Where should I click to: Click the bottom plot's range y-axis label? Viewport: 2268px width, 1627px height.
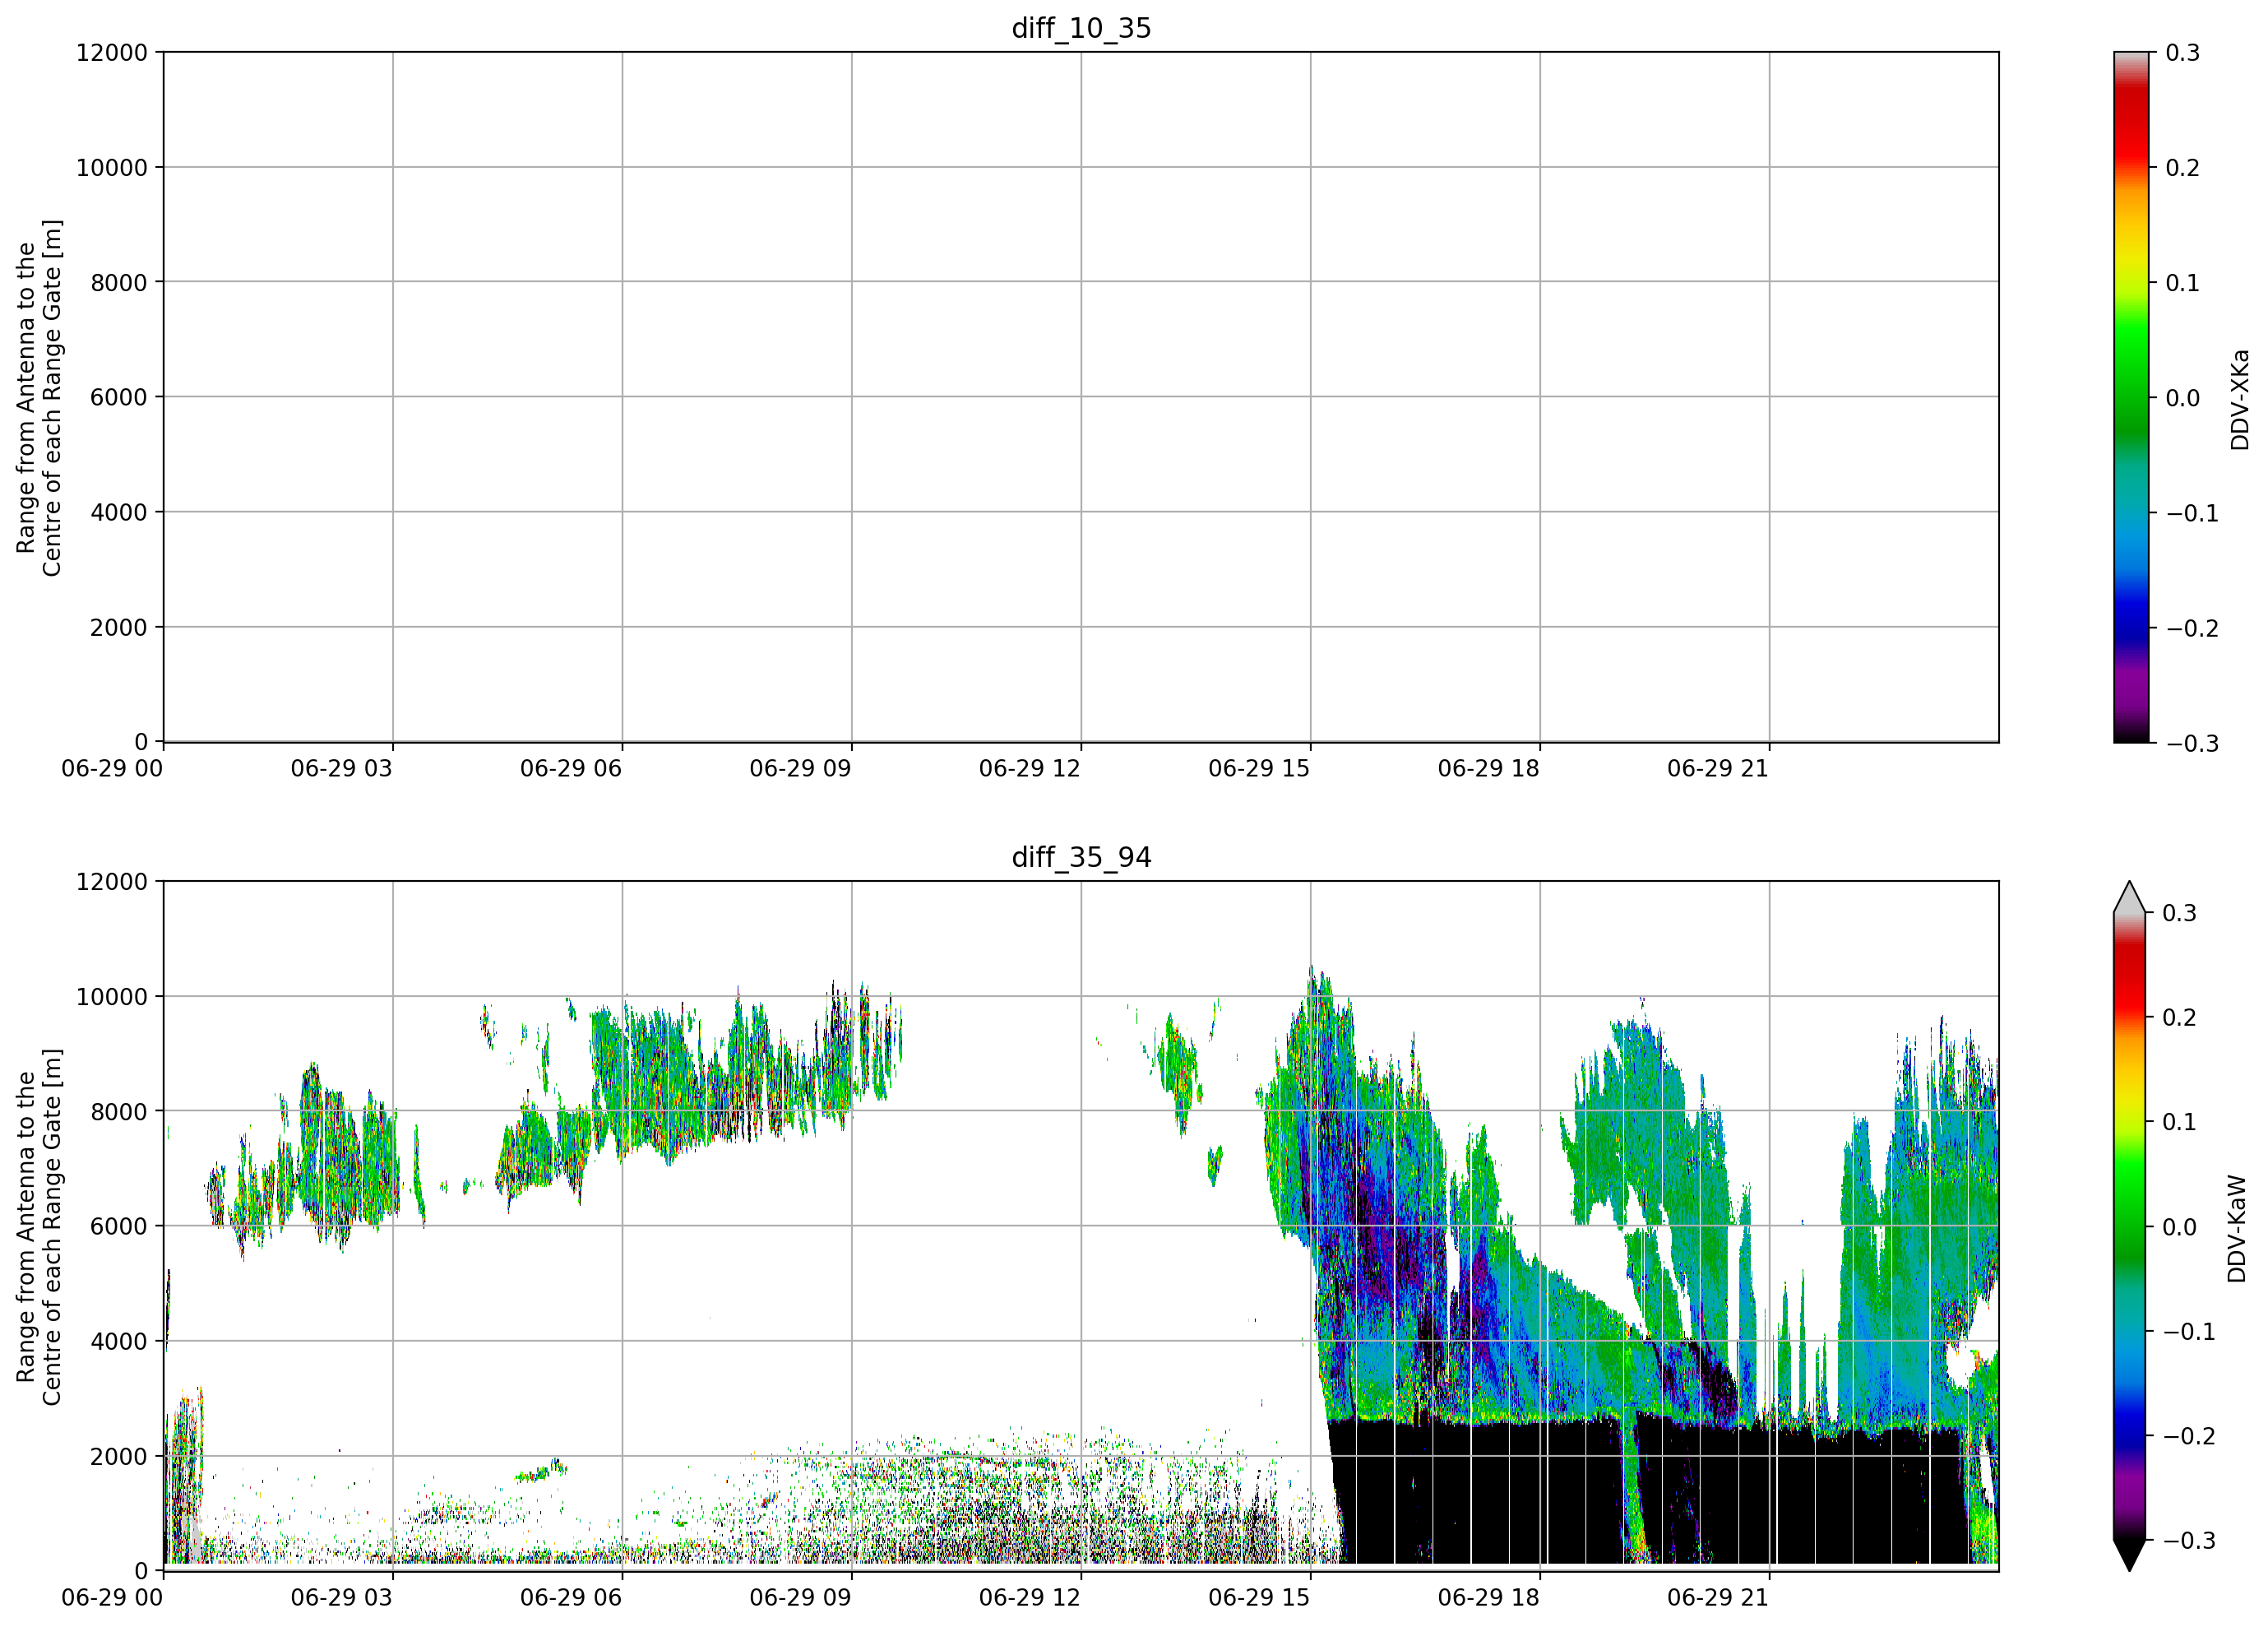[x=39, y=1227]
